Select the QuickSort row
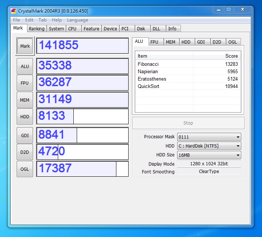The image size is (262, 237). 188,87
